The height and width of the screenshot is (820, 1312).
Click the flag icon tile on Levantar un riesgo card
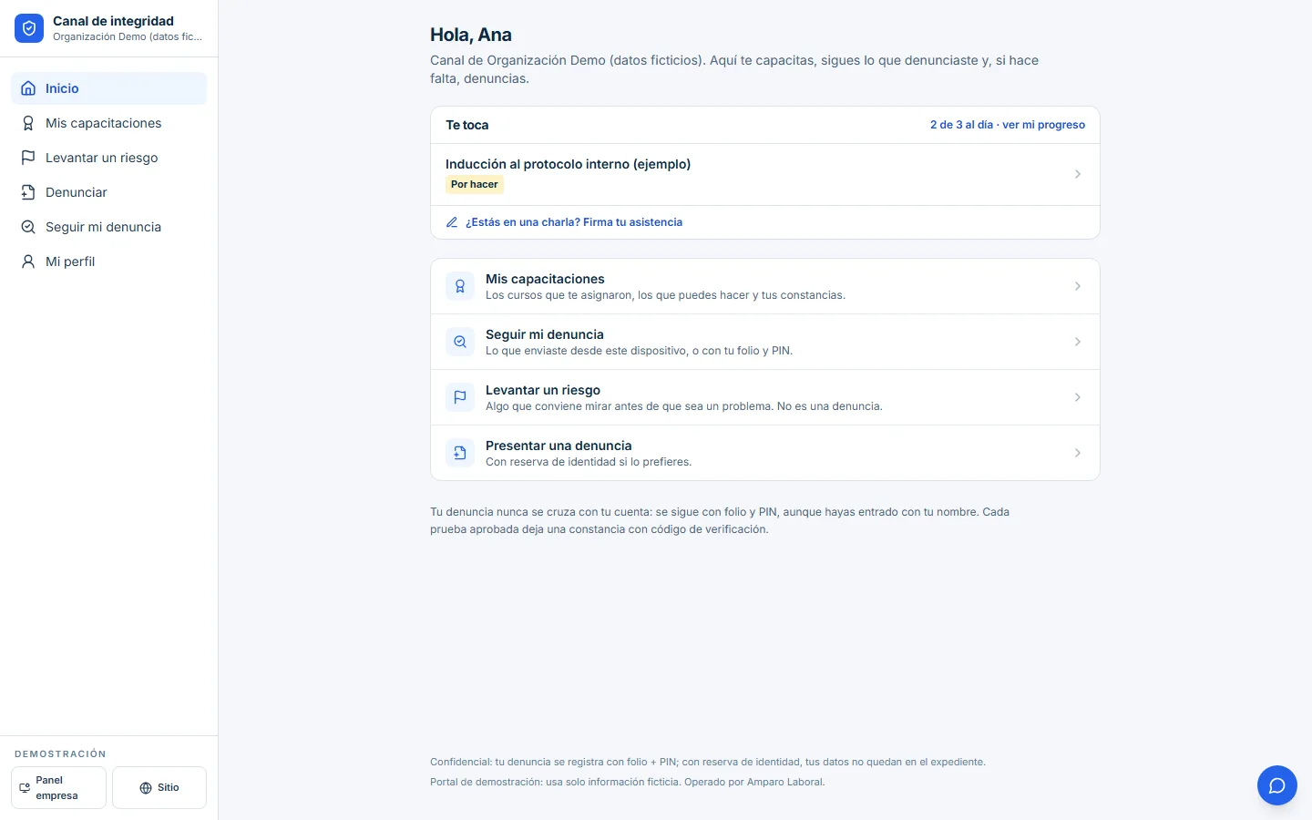coord(460,397)
